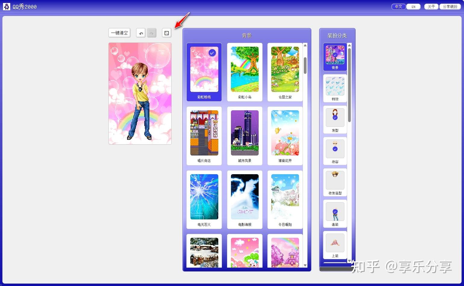
Task: Open the 妆容 makeup category
Action: [335, 151]
